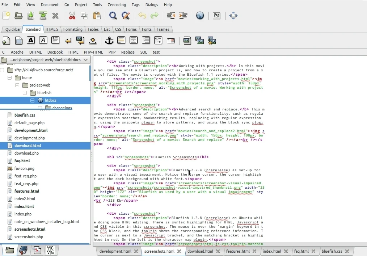Screen dimensions: 367x256
Task: Insert paragraph with the text page icon
Action: pos(55,40)
